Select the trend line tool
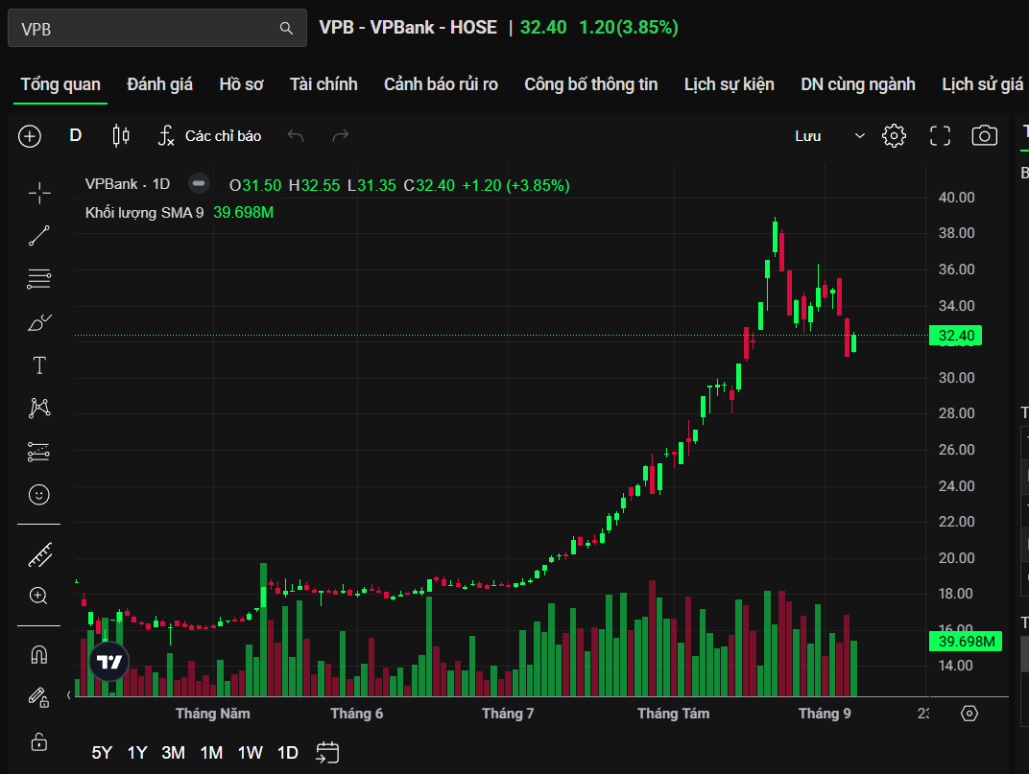Screen dimensions: 1029x774 [39, 236]
